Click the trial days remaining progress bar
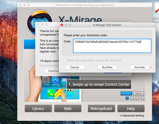Image resolution: width=159 pixels, height=124 pixels. 49,66
